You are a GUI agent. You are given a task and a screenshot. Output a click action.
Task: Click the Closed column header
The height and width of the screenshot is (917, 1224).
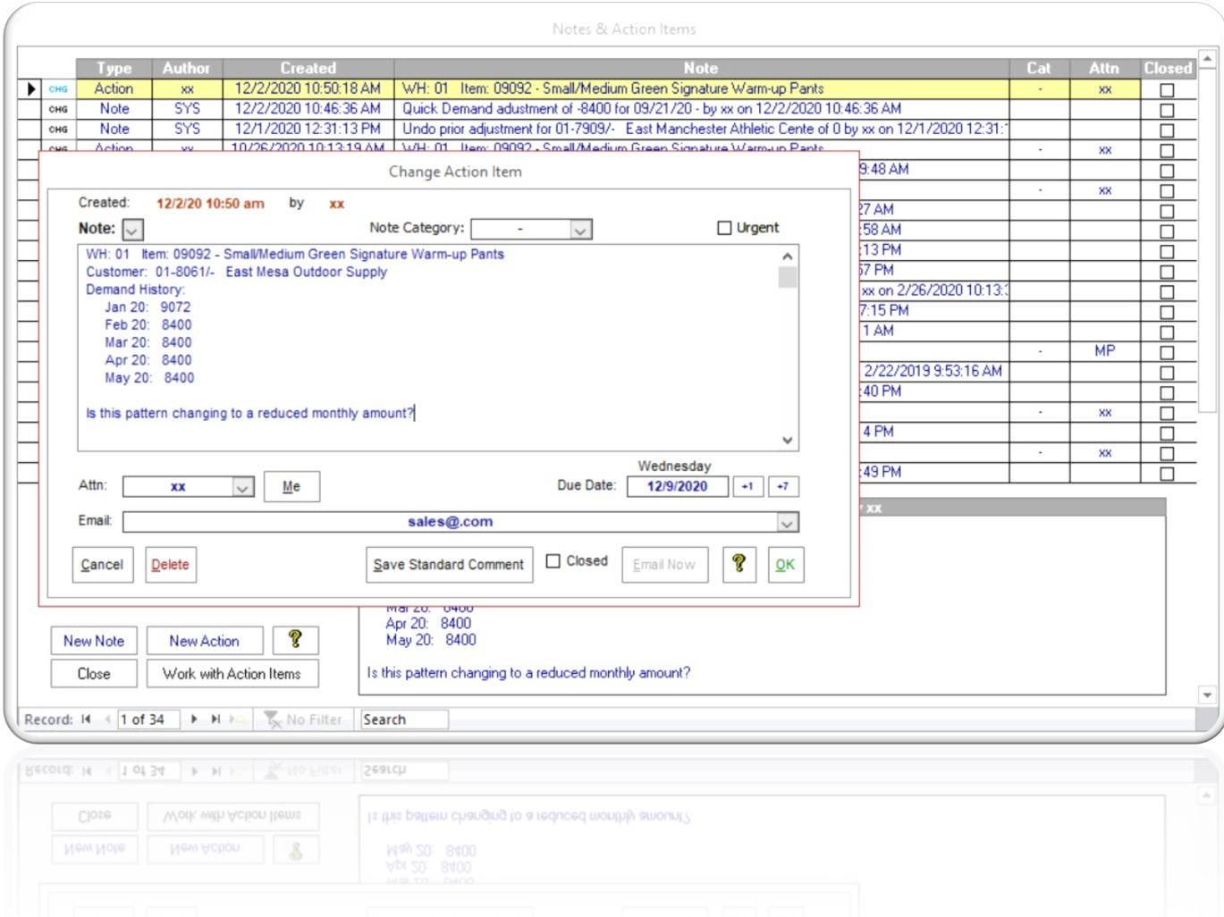1168,68
